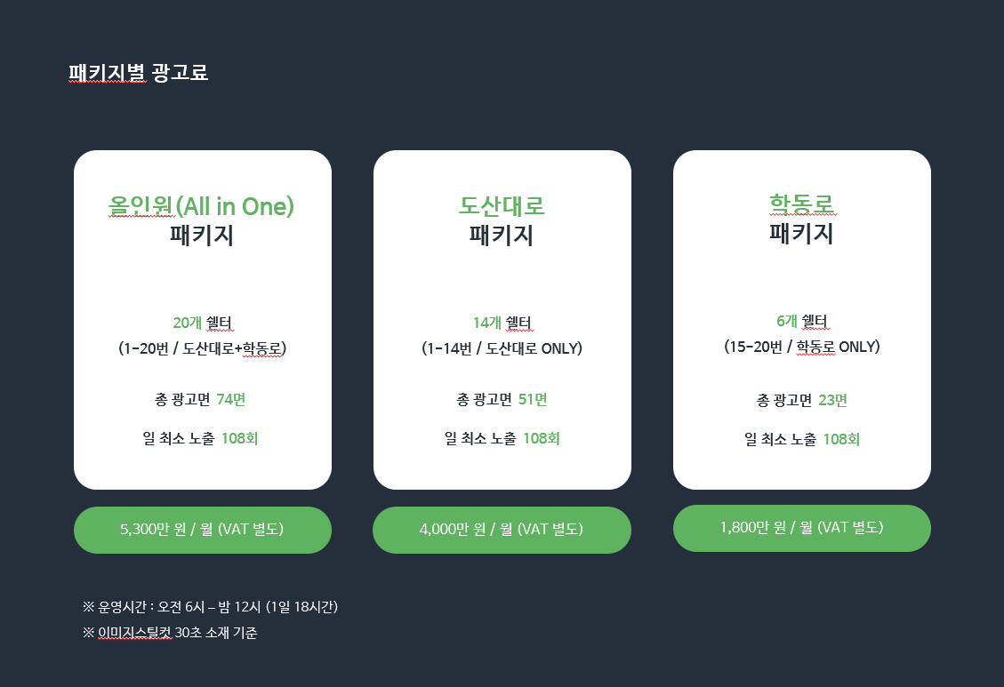1004x687 pixels.
Task: Click the 운영시간 footnote line
Action: (210, 607)
